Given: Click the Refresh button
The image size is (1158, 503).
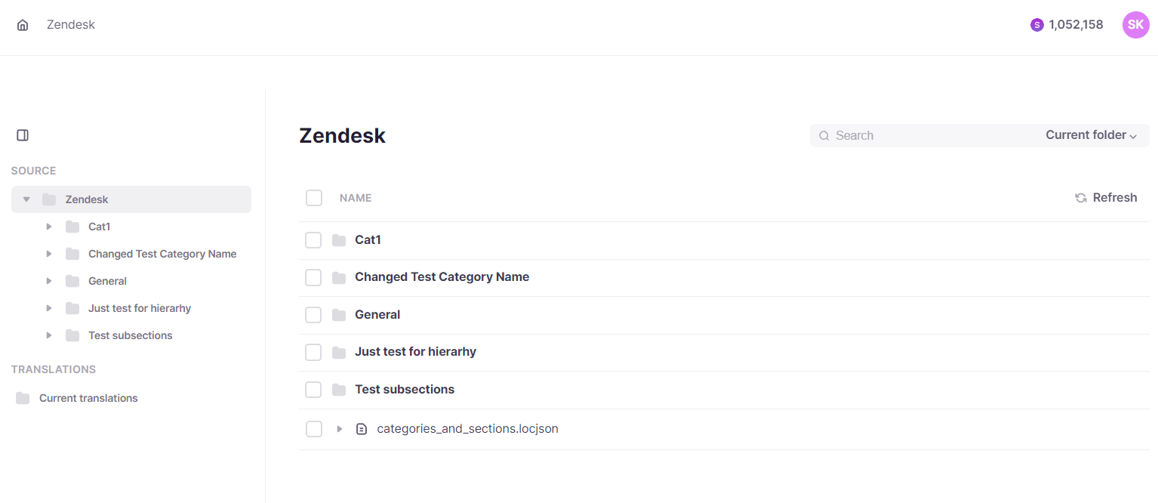Looking at the screenshot, I should pos(1106,198).
